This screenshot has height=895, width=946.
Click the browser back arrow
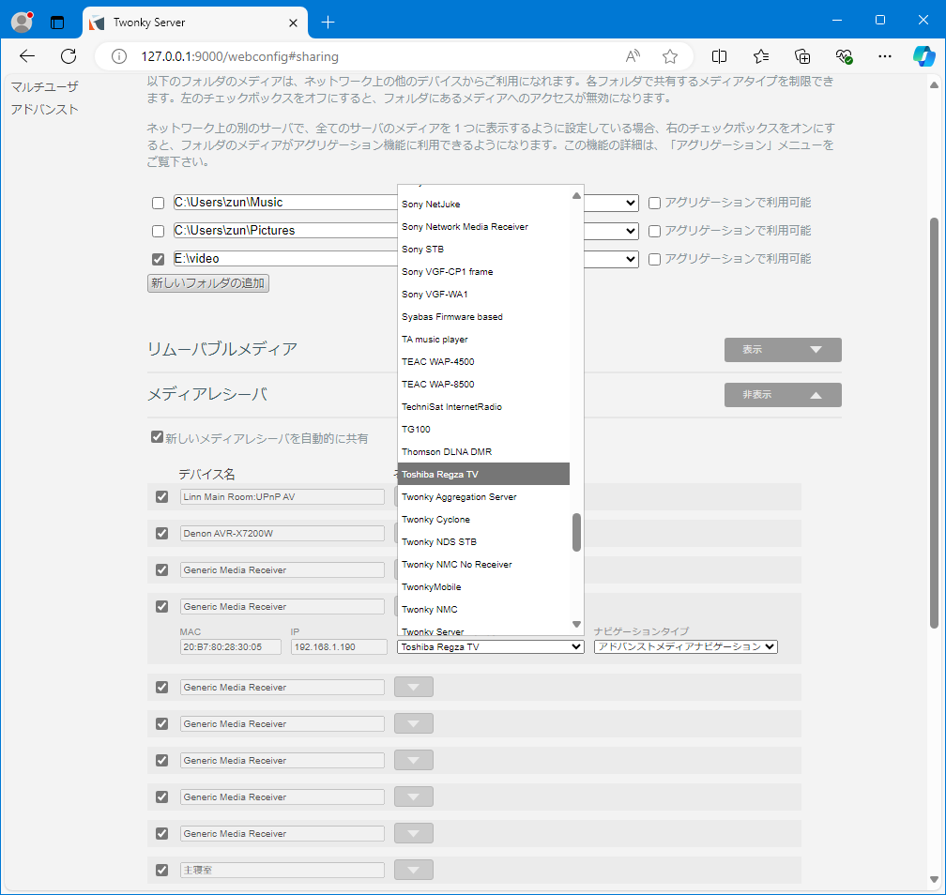(27, 56)
